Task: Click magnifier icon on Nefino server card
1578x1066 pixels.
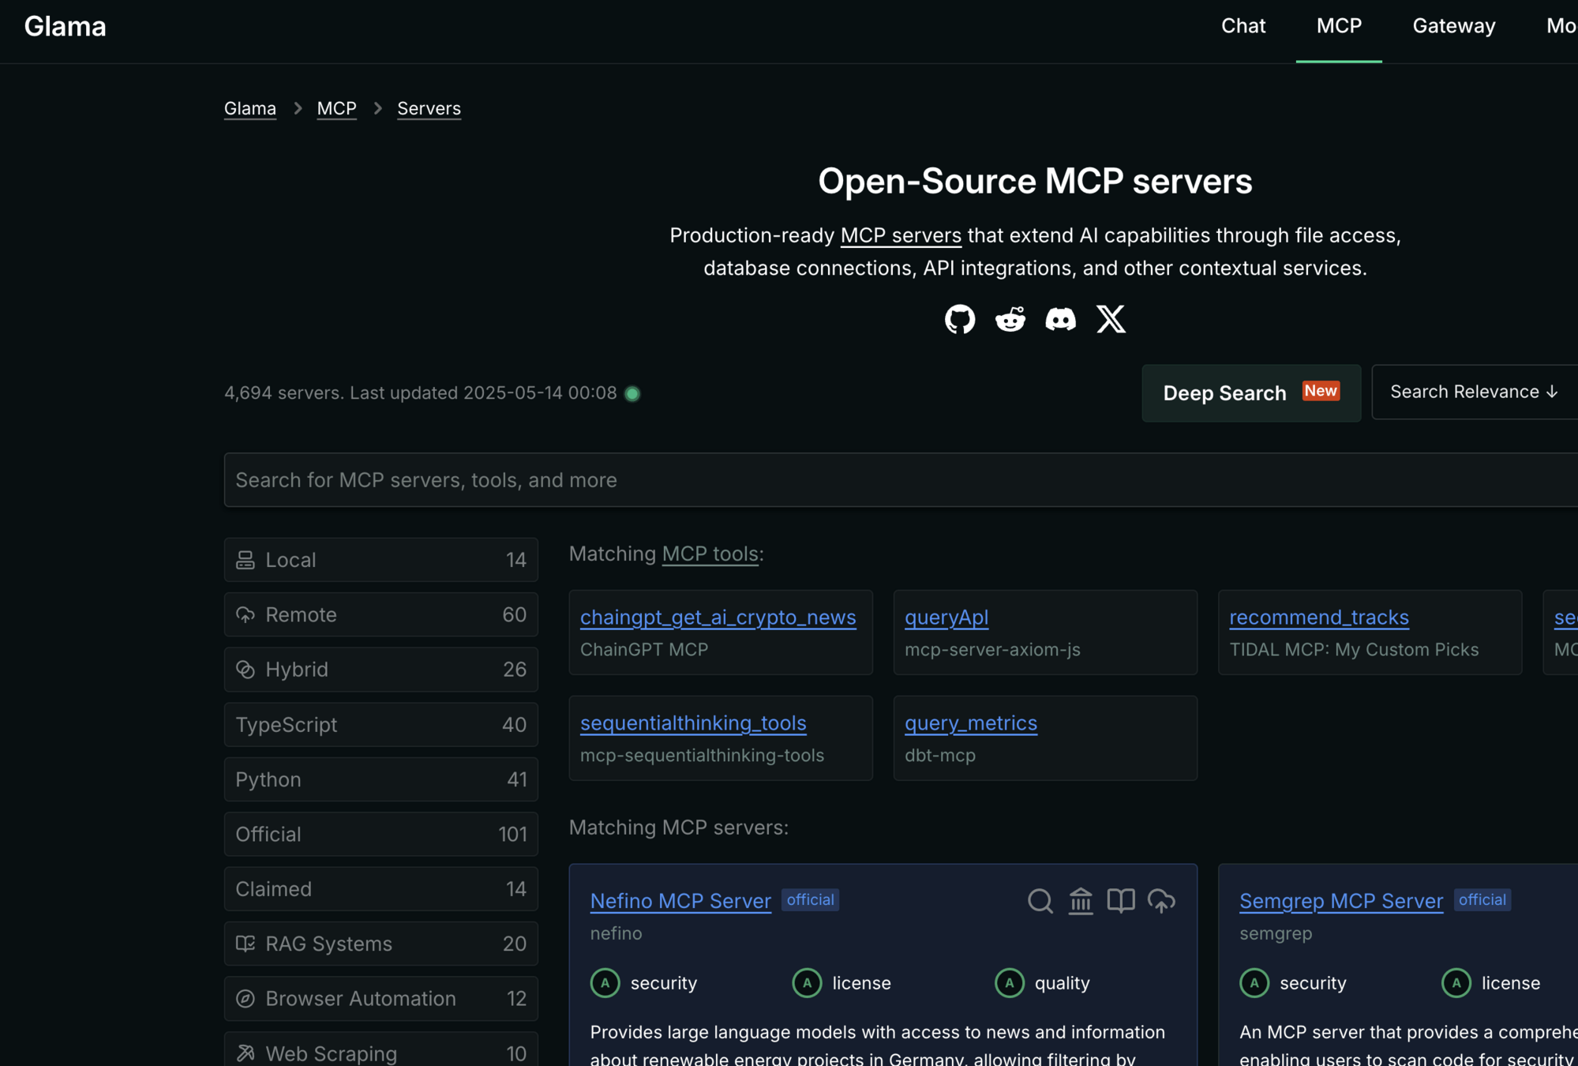Action: [1040, 901]
